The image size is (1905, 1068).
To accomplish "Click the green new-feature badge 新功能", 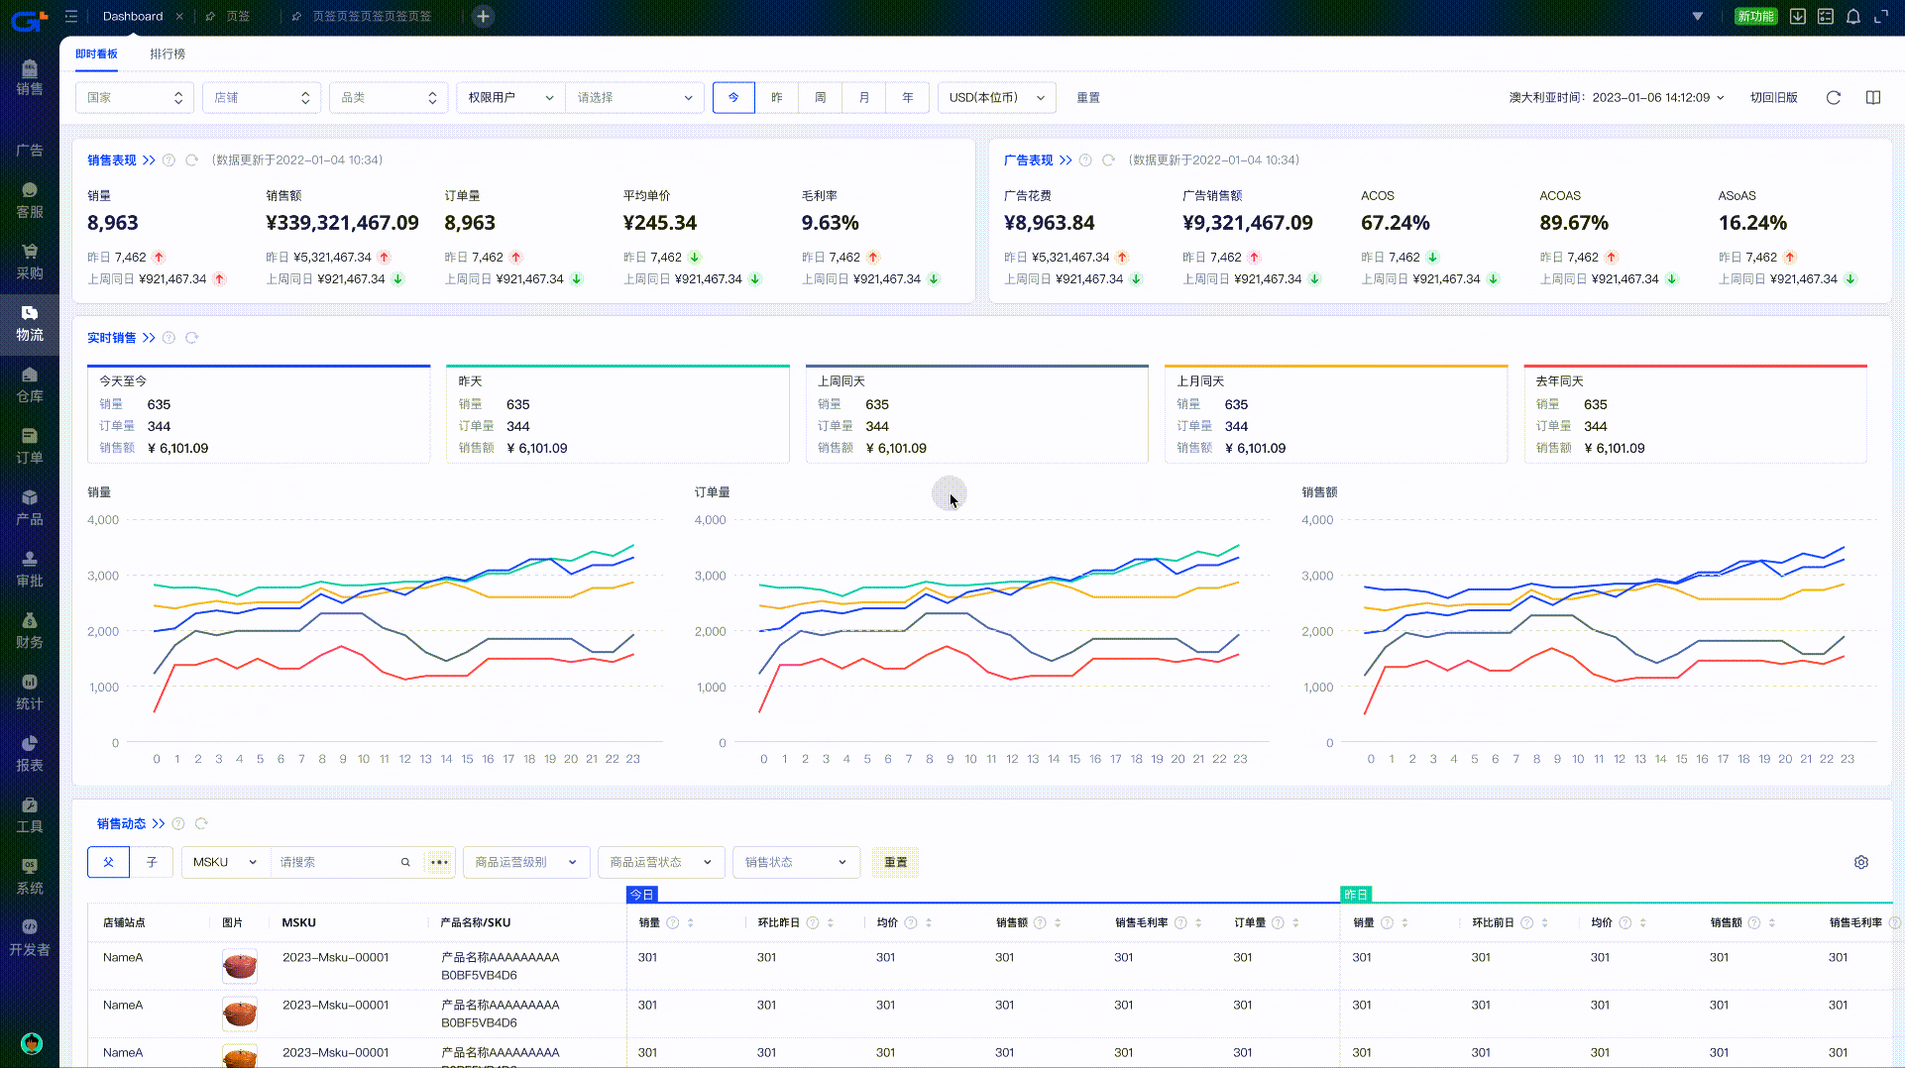I will pos(1755,16).
